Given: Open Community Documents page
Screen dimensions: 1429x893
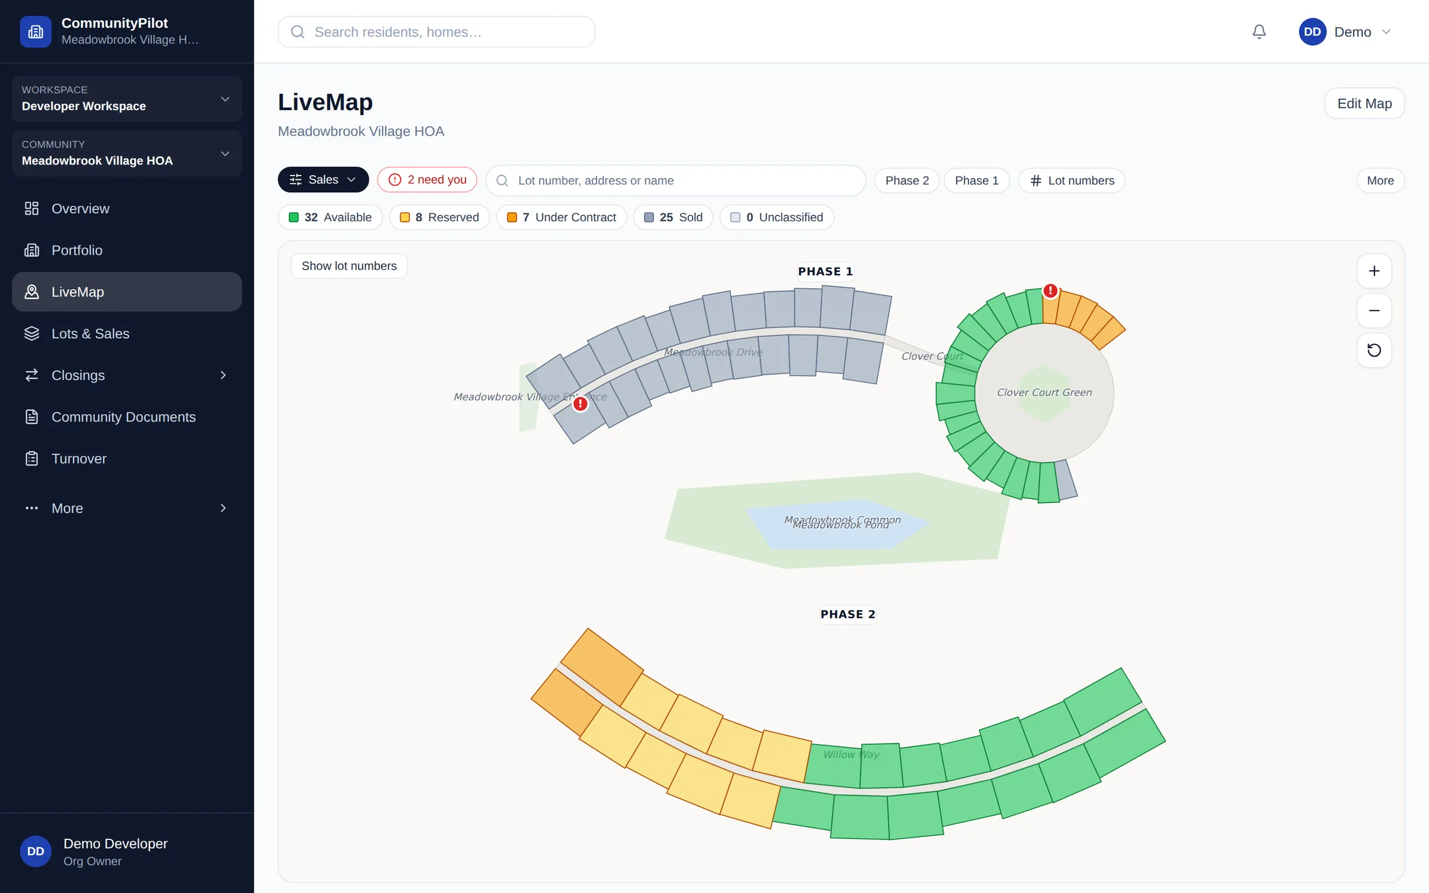Looking at the screenshot, I should click(127, 417).
